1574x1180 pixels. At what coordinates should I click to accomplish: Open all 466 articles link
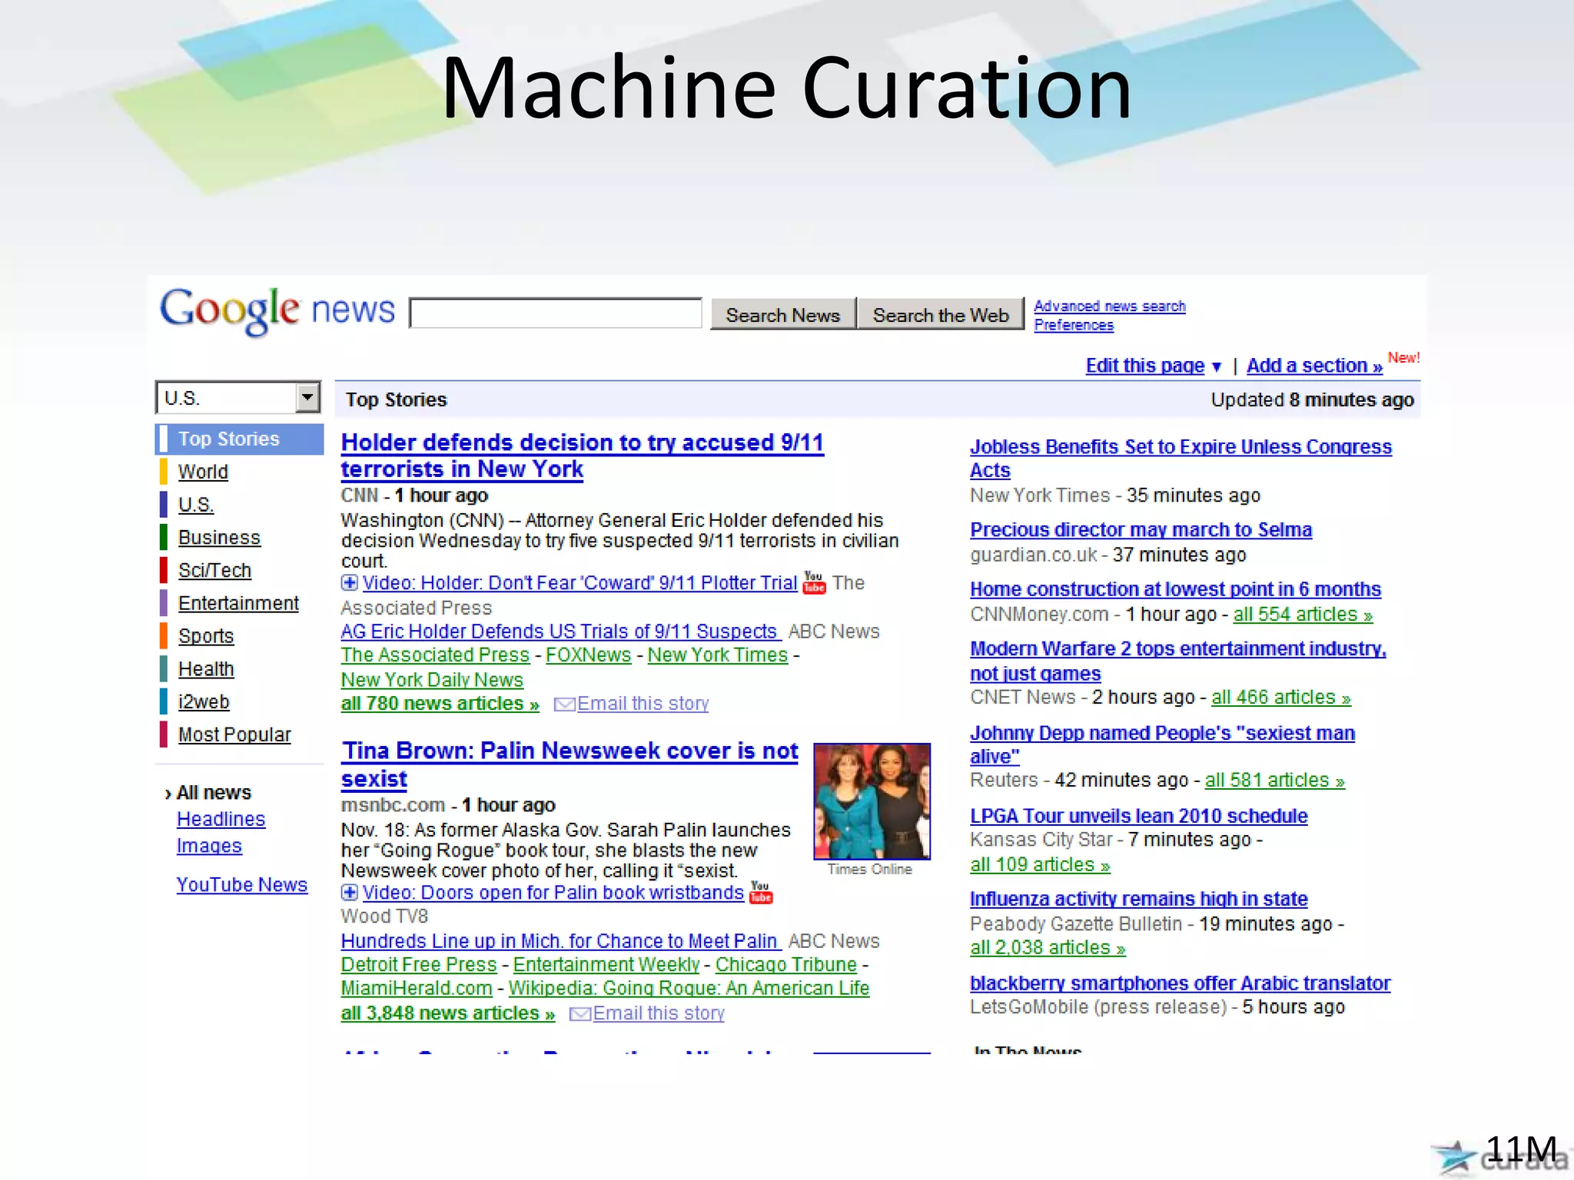[1281, 698]
